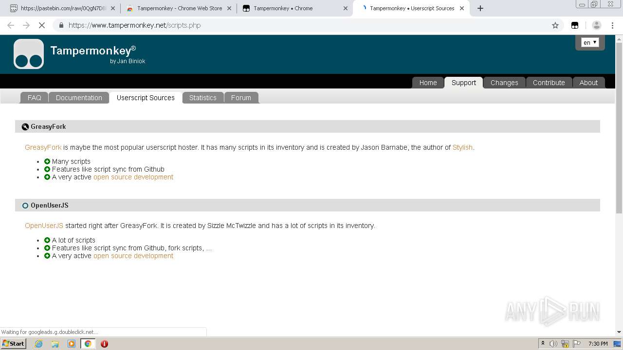Click the 'by Jan Biniok' text
The height and width of the screenshot is (350, 623).
pos(128,61)
